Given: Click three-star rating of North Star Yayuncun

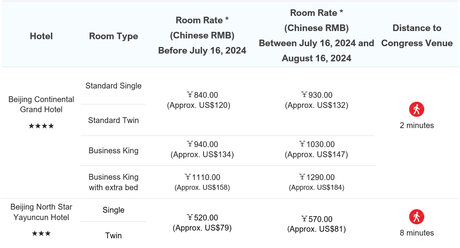Looking at the screenshot, I should [x=41, y=234].
